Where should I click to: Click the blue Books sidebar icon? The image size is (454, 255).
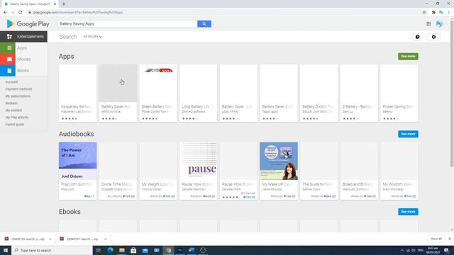point(8,71)
